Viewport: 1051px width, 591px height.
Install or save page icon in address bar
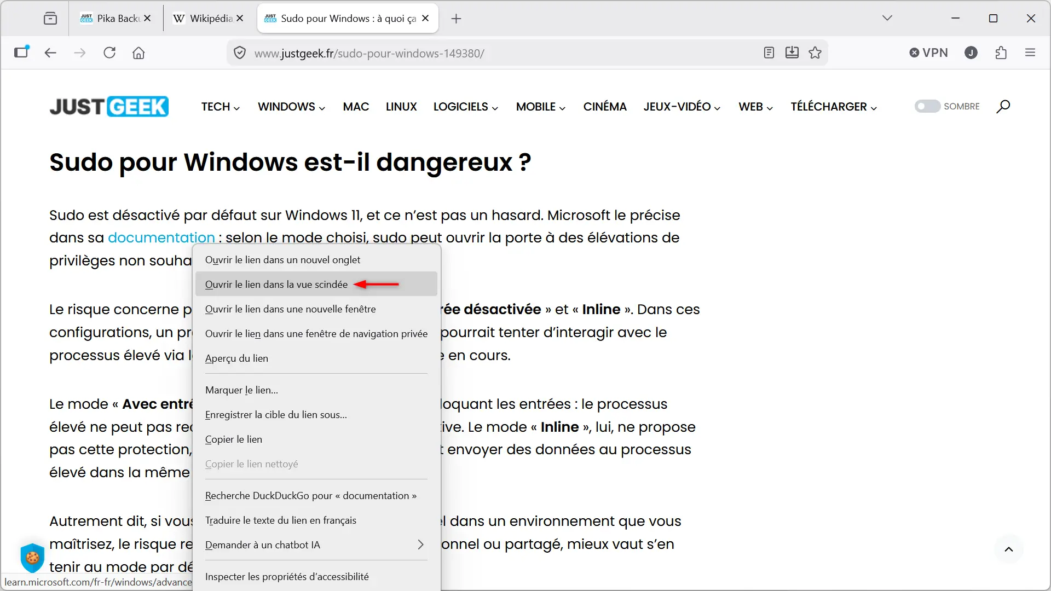pos(792,53)
